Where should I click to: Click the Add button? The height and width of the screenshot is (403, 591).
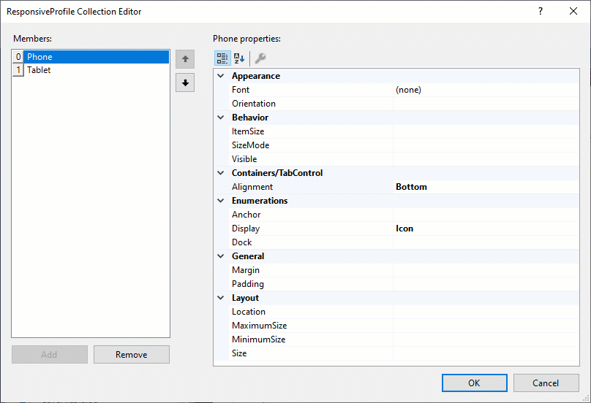tap(50, 355)
